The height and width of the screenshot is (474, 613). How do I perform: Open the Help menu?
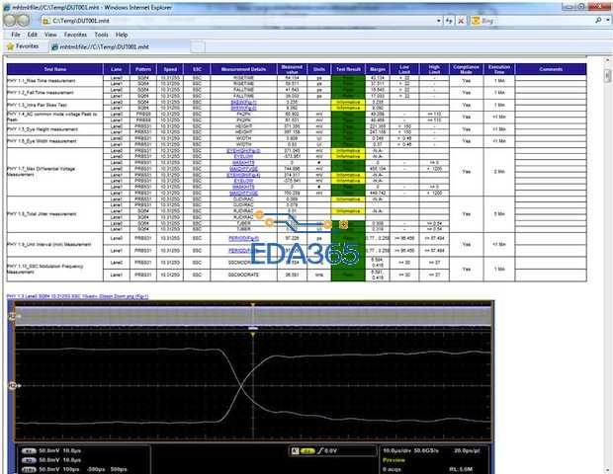122,35
